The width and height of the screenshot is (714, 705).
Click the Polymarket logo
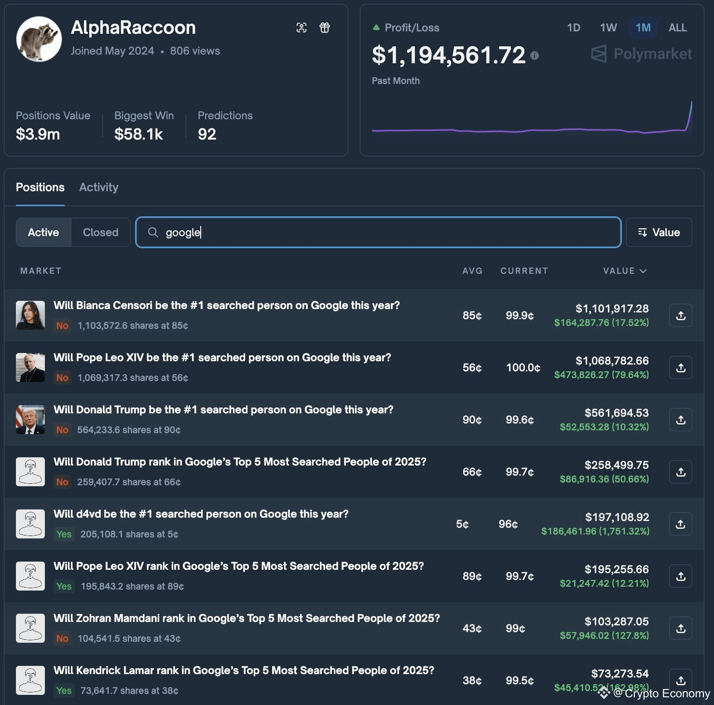click(641, 54)
